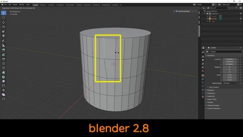Select the Bevel tool
This screenshot has width=243, height=137.
[x=3, y=59]
